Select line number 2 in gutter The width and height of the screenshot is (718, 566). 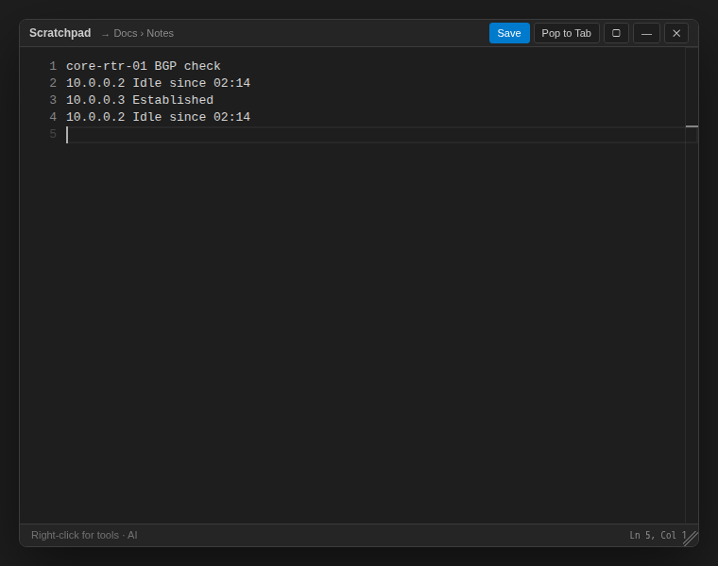(x=53, y=83)
